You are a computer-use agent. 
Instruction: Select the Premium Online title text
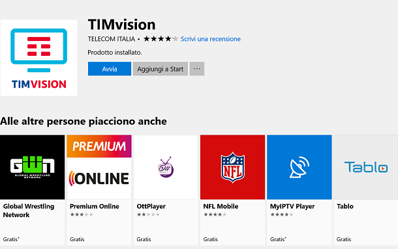tap(95, 206)
